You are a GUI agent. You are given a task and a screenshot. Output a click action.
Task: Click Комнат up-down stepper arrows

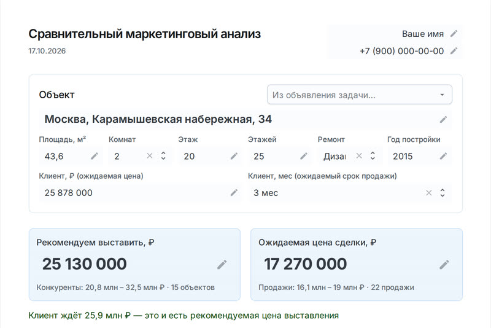[x=163, y=155]
